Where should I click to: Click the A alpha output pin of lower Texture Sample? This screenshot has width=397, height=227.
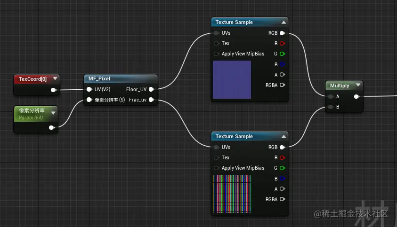[282, 189]
